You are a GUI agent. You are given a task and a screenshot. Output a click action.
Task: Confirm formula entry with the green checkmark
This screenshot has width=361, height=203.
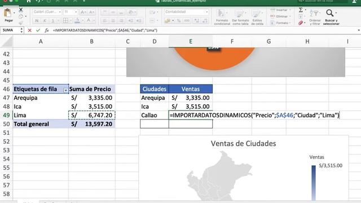click(38, 30)
